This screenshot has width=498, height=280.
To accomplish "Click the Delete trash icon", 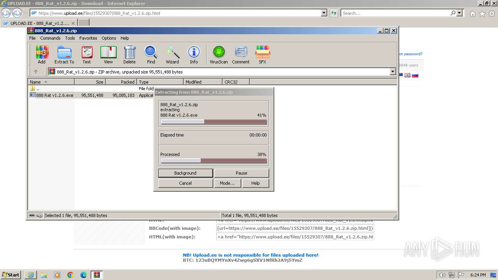I will click(x=130, y=54).
